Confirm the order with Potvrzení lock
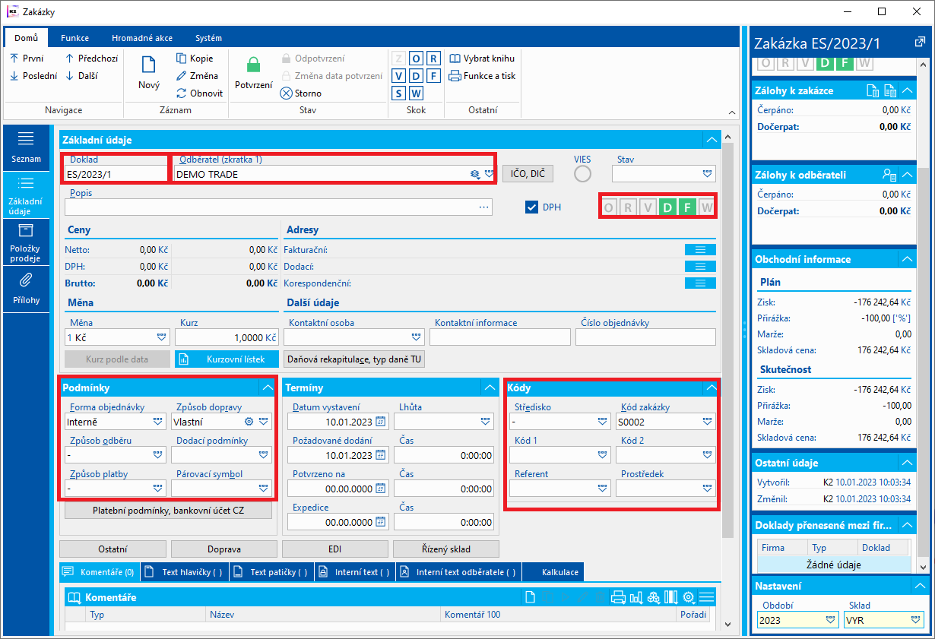The width and height of the screenshot is (935, 639). (x=254, y=74)
